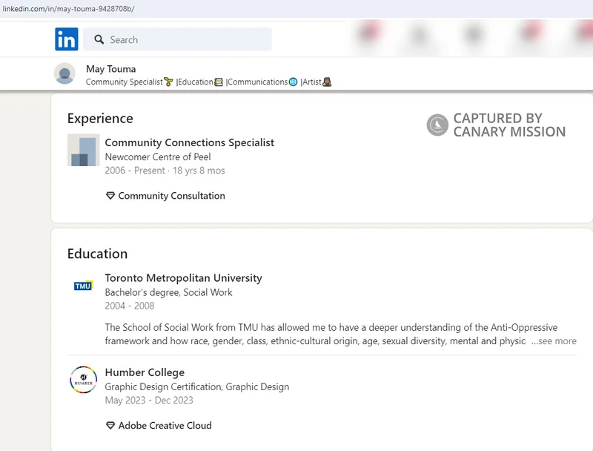Click the diamond icon beside Community Consultation

coord(110,196)
